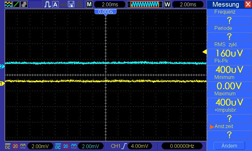Image resolution: width=252 pixels, height=151 pixels.
Task: Click the Maximum label
Action: pos(225,94)
